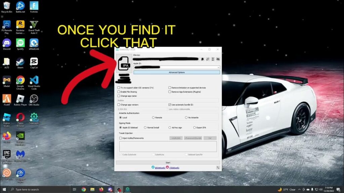Click the IPA file selector icon

(x=124, y=63)
